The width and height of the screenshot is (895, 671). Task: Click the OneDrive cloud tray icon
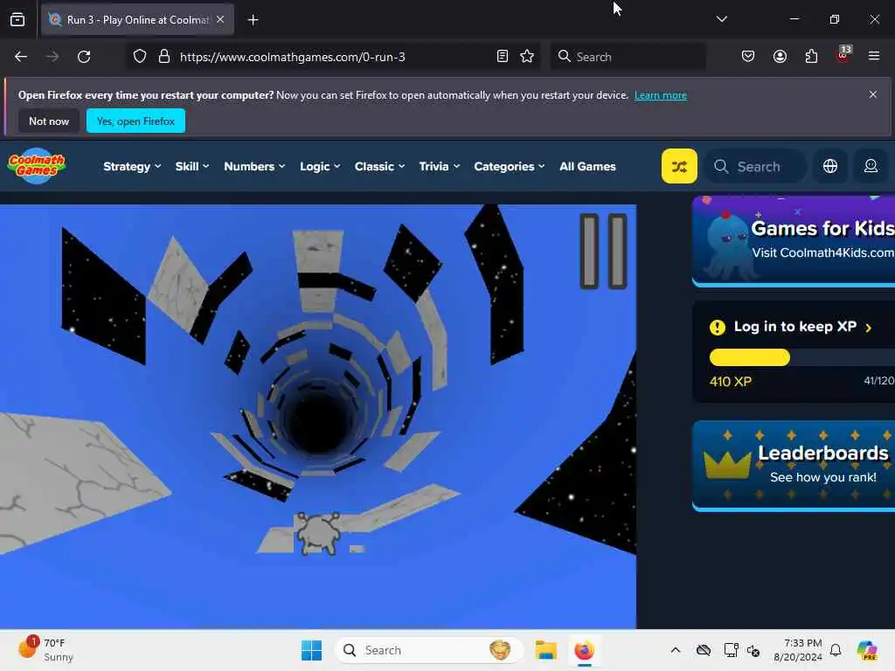point(704,650)
